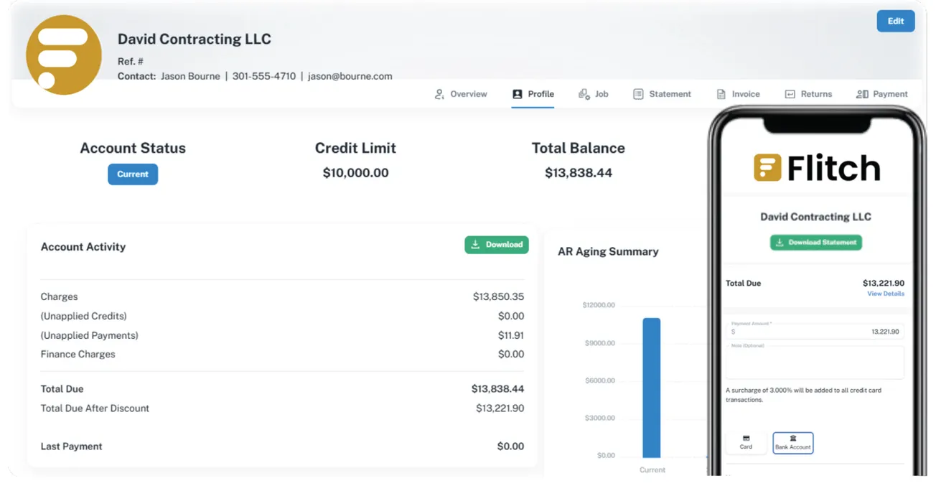This screenshot has height=486, width=936.
Task: Click the Statement list icon
Action: (x=637, y=93)
